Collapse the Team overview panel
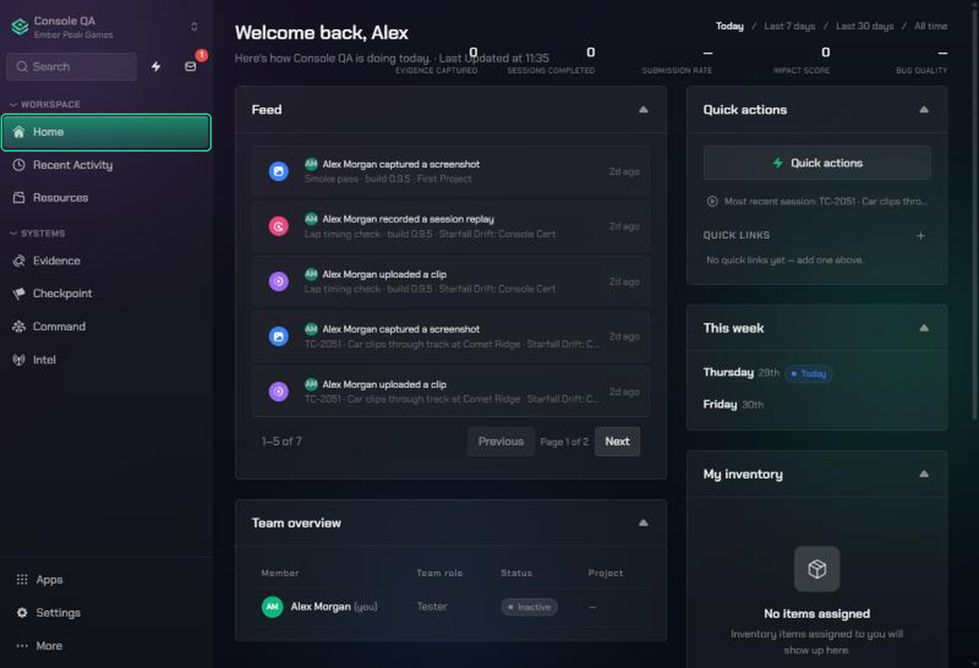Image resolution: width=979 pixels, height=668 pixels. click(643, 523)
